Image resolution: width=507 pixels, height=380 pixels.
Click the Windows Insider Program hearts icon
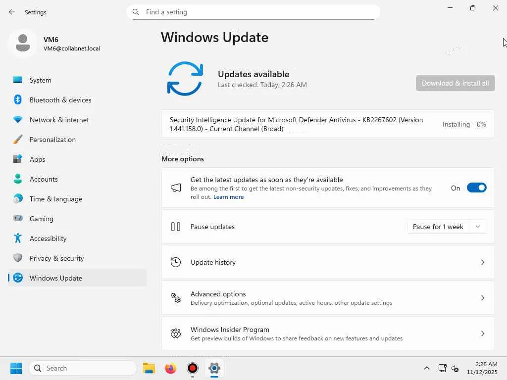(x=176, y=333)
